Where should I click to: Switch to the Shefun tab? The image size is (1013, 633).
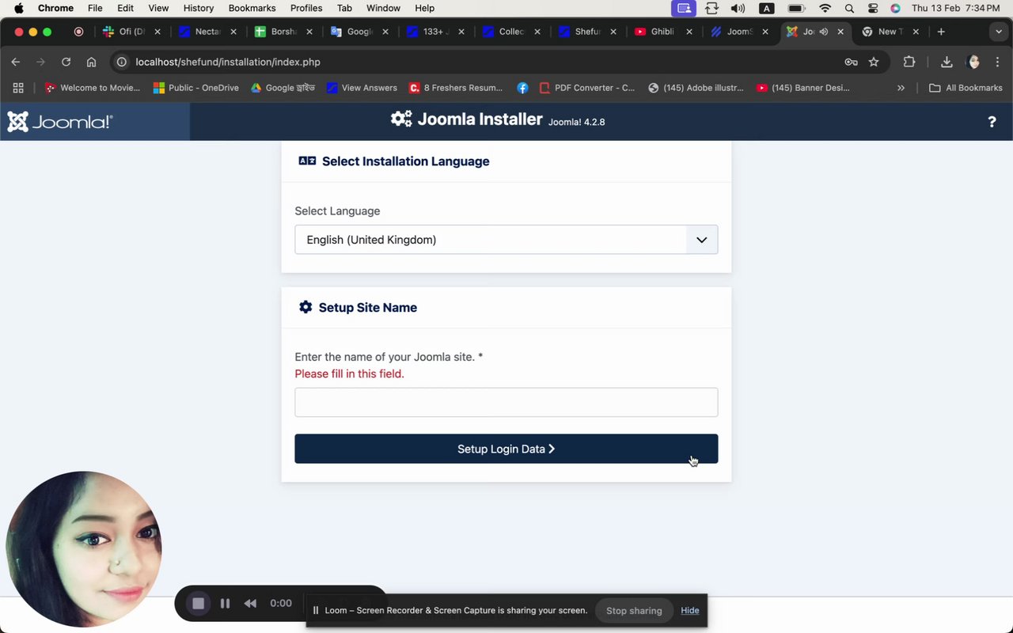pyautogui.click(x=587, y=32)
